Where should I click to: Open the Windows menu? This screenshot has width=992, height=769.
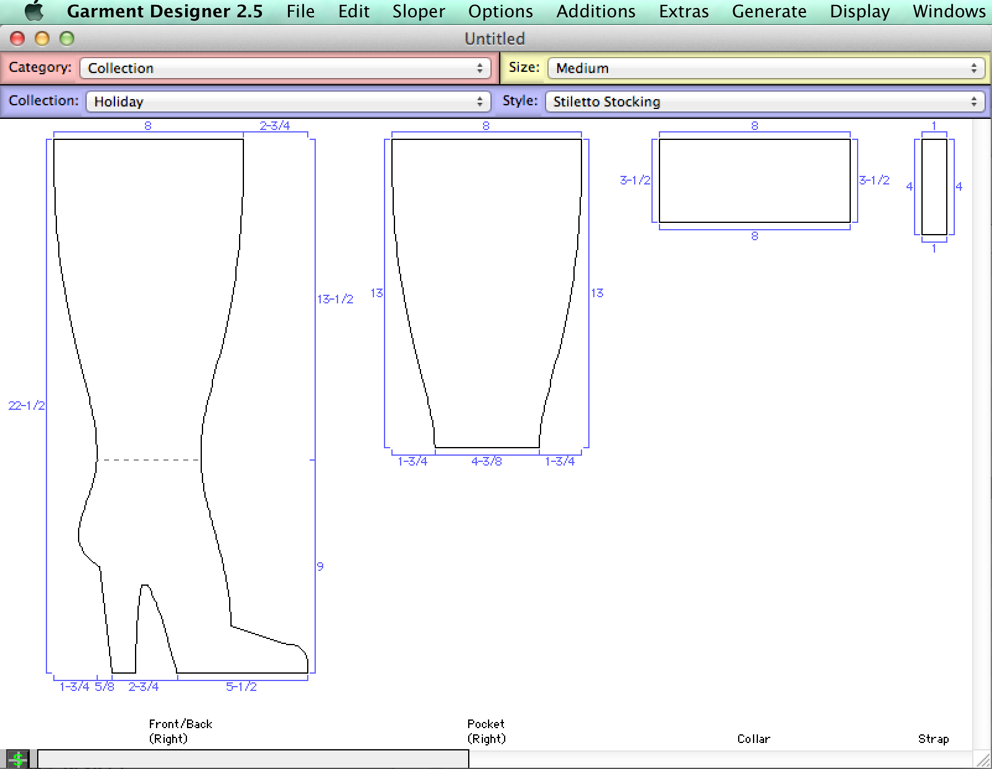(949, 11)
